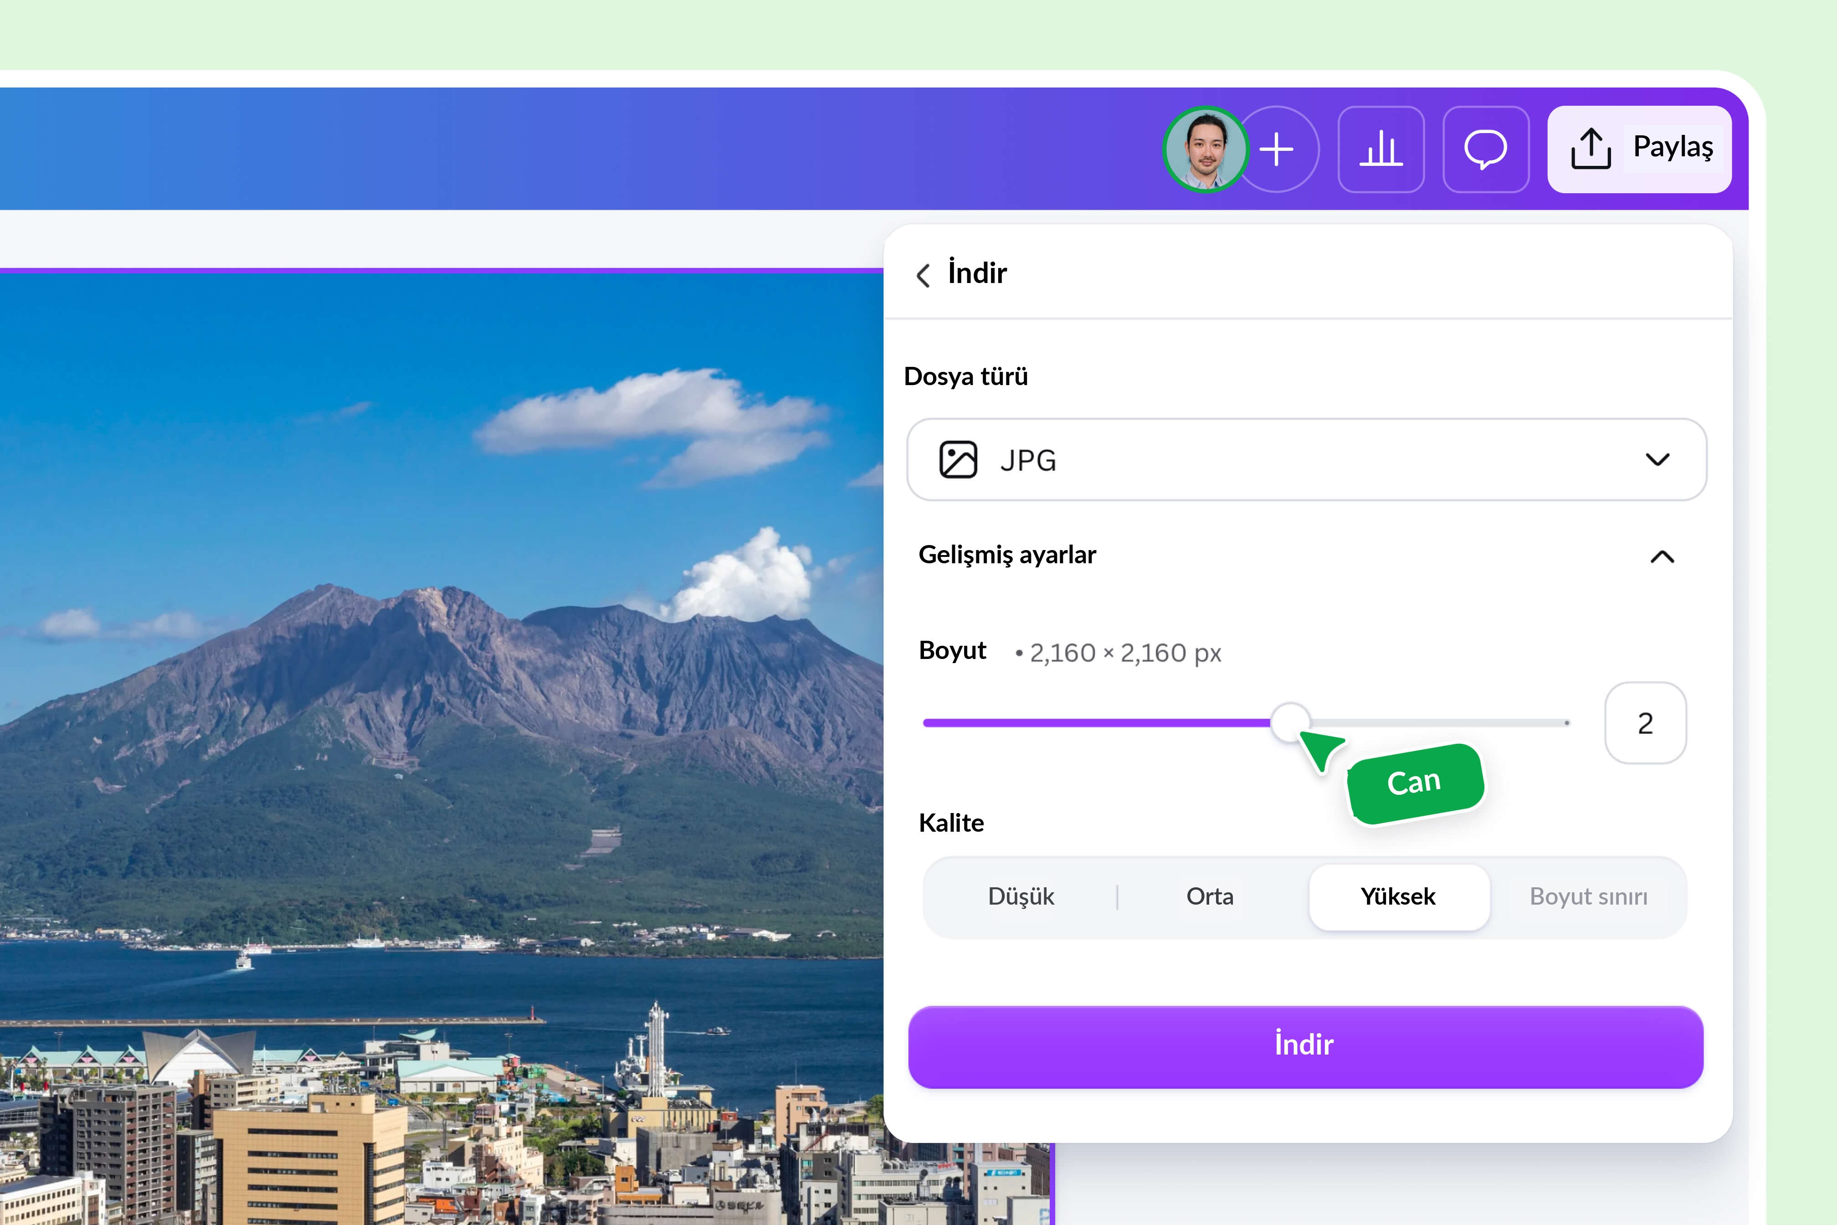The width and height of the screenshot is (1837, 1225).
Task: Open comments with the speech bubble icon
Action: tap(1486, 149)
